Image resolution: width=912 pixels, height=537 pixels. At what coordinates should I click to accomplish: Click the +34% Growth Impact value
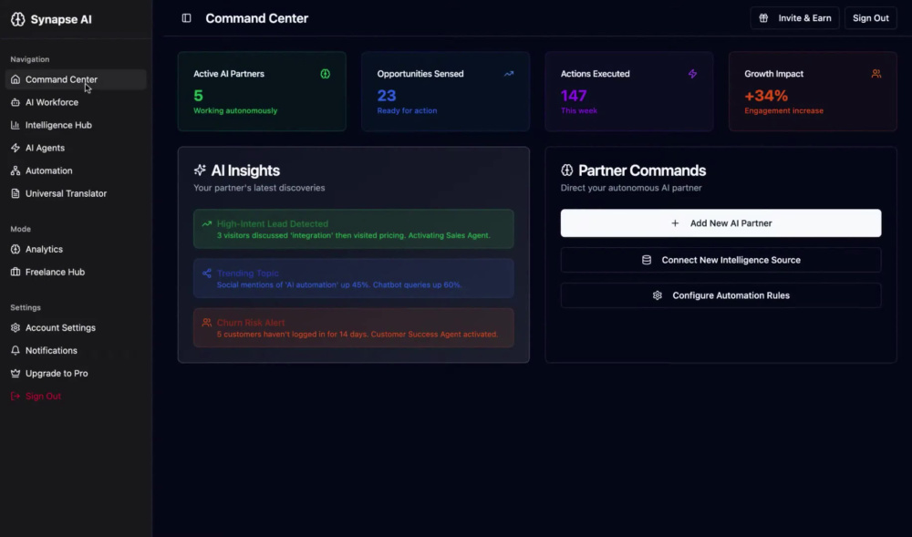[x=766, y=96]
